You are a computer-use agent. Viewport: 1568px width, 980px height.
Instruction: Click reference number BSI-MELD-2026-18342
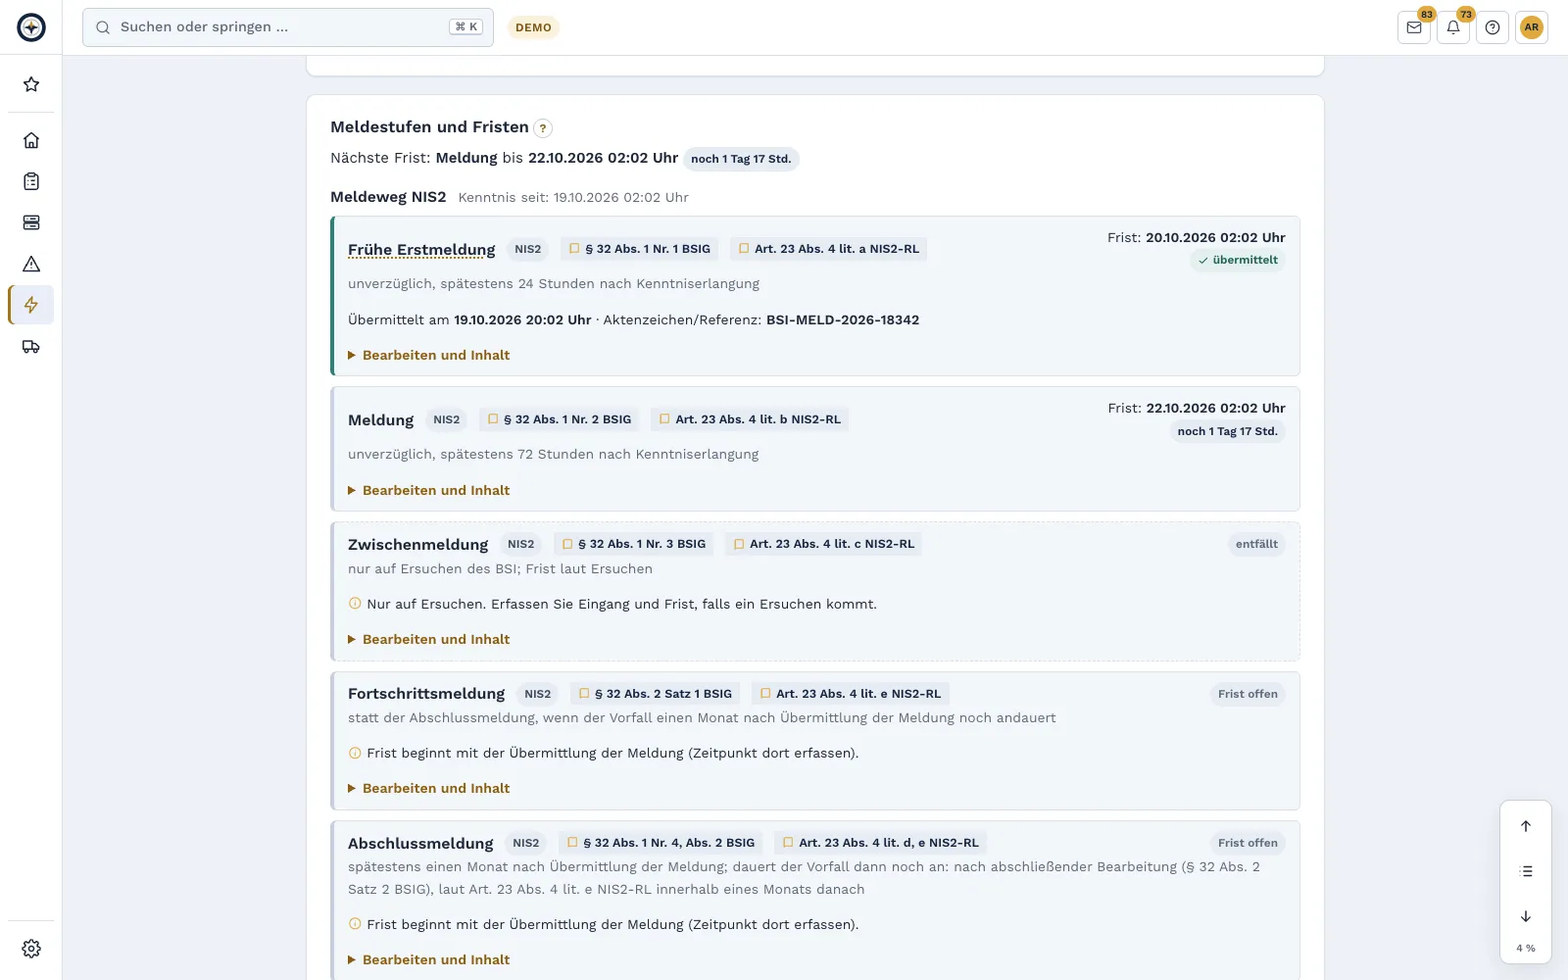(843, 319)
